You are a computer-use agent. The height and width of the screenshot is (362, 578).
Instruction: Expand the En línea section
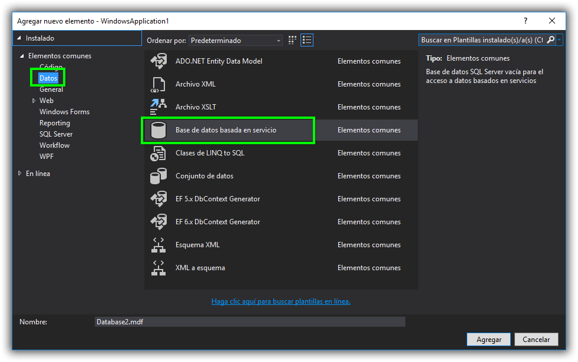click(19, 174)
